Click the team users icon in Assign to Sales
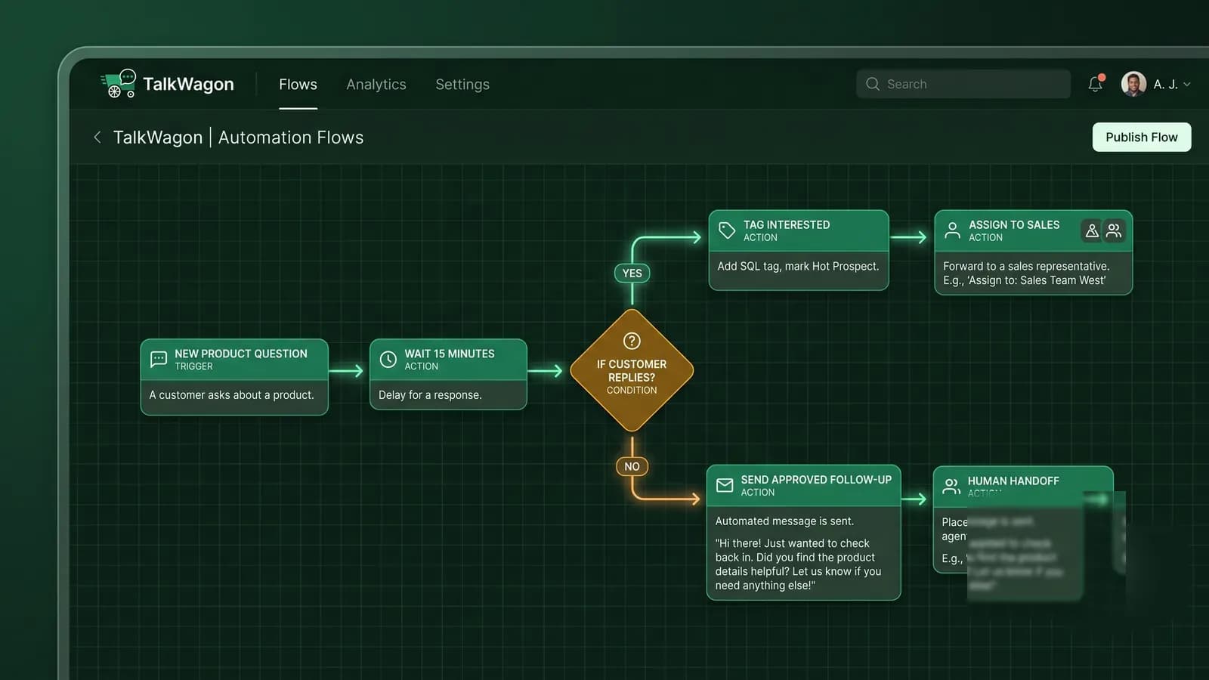Viewport: 1209px width, 680px height. 1114,231
